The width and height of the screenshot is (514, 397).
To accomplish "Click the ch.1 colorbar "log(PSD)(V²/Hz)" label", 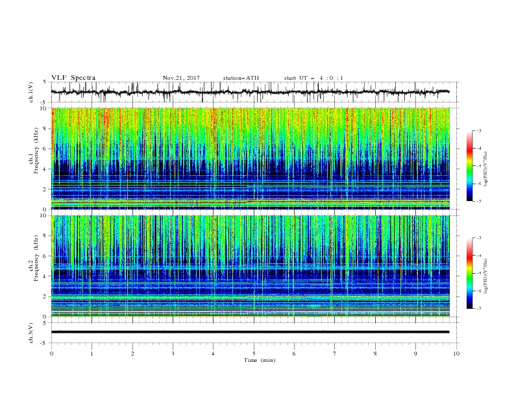I will (x=486, y=169).
